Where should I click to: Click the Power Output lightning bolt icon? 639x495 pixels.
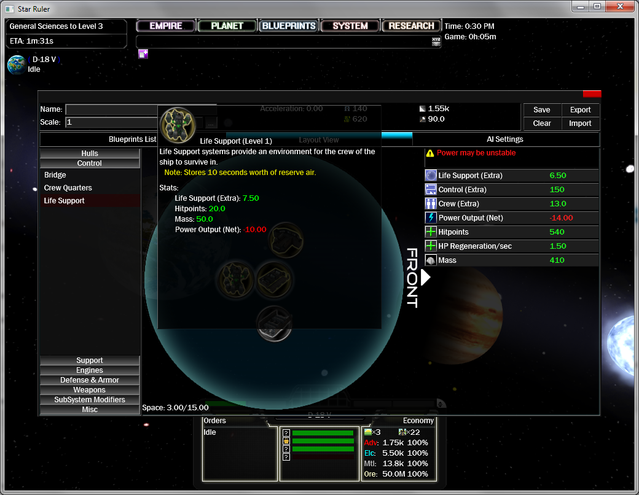coord(431,218)
